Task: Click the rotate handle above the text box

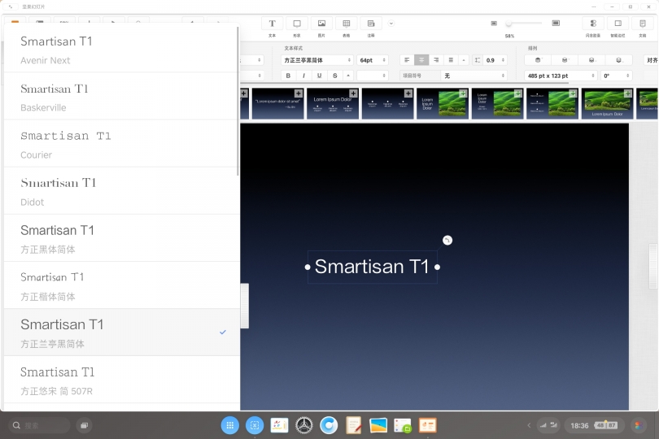Action: 447,241
